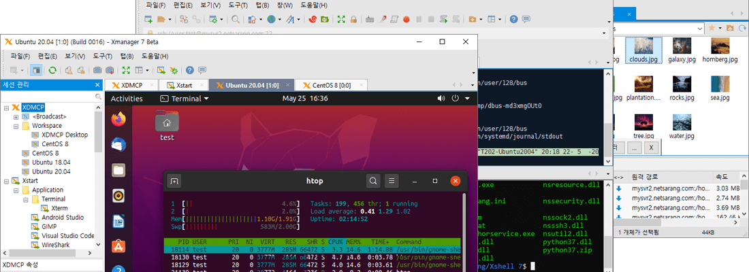
Task: Click the red record icon in Xshell toolbar
Action: pos(406,20)
